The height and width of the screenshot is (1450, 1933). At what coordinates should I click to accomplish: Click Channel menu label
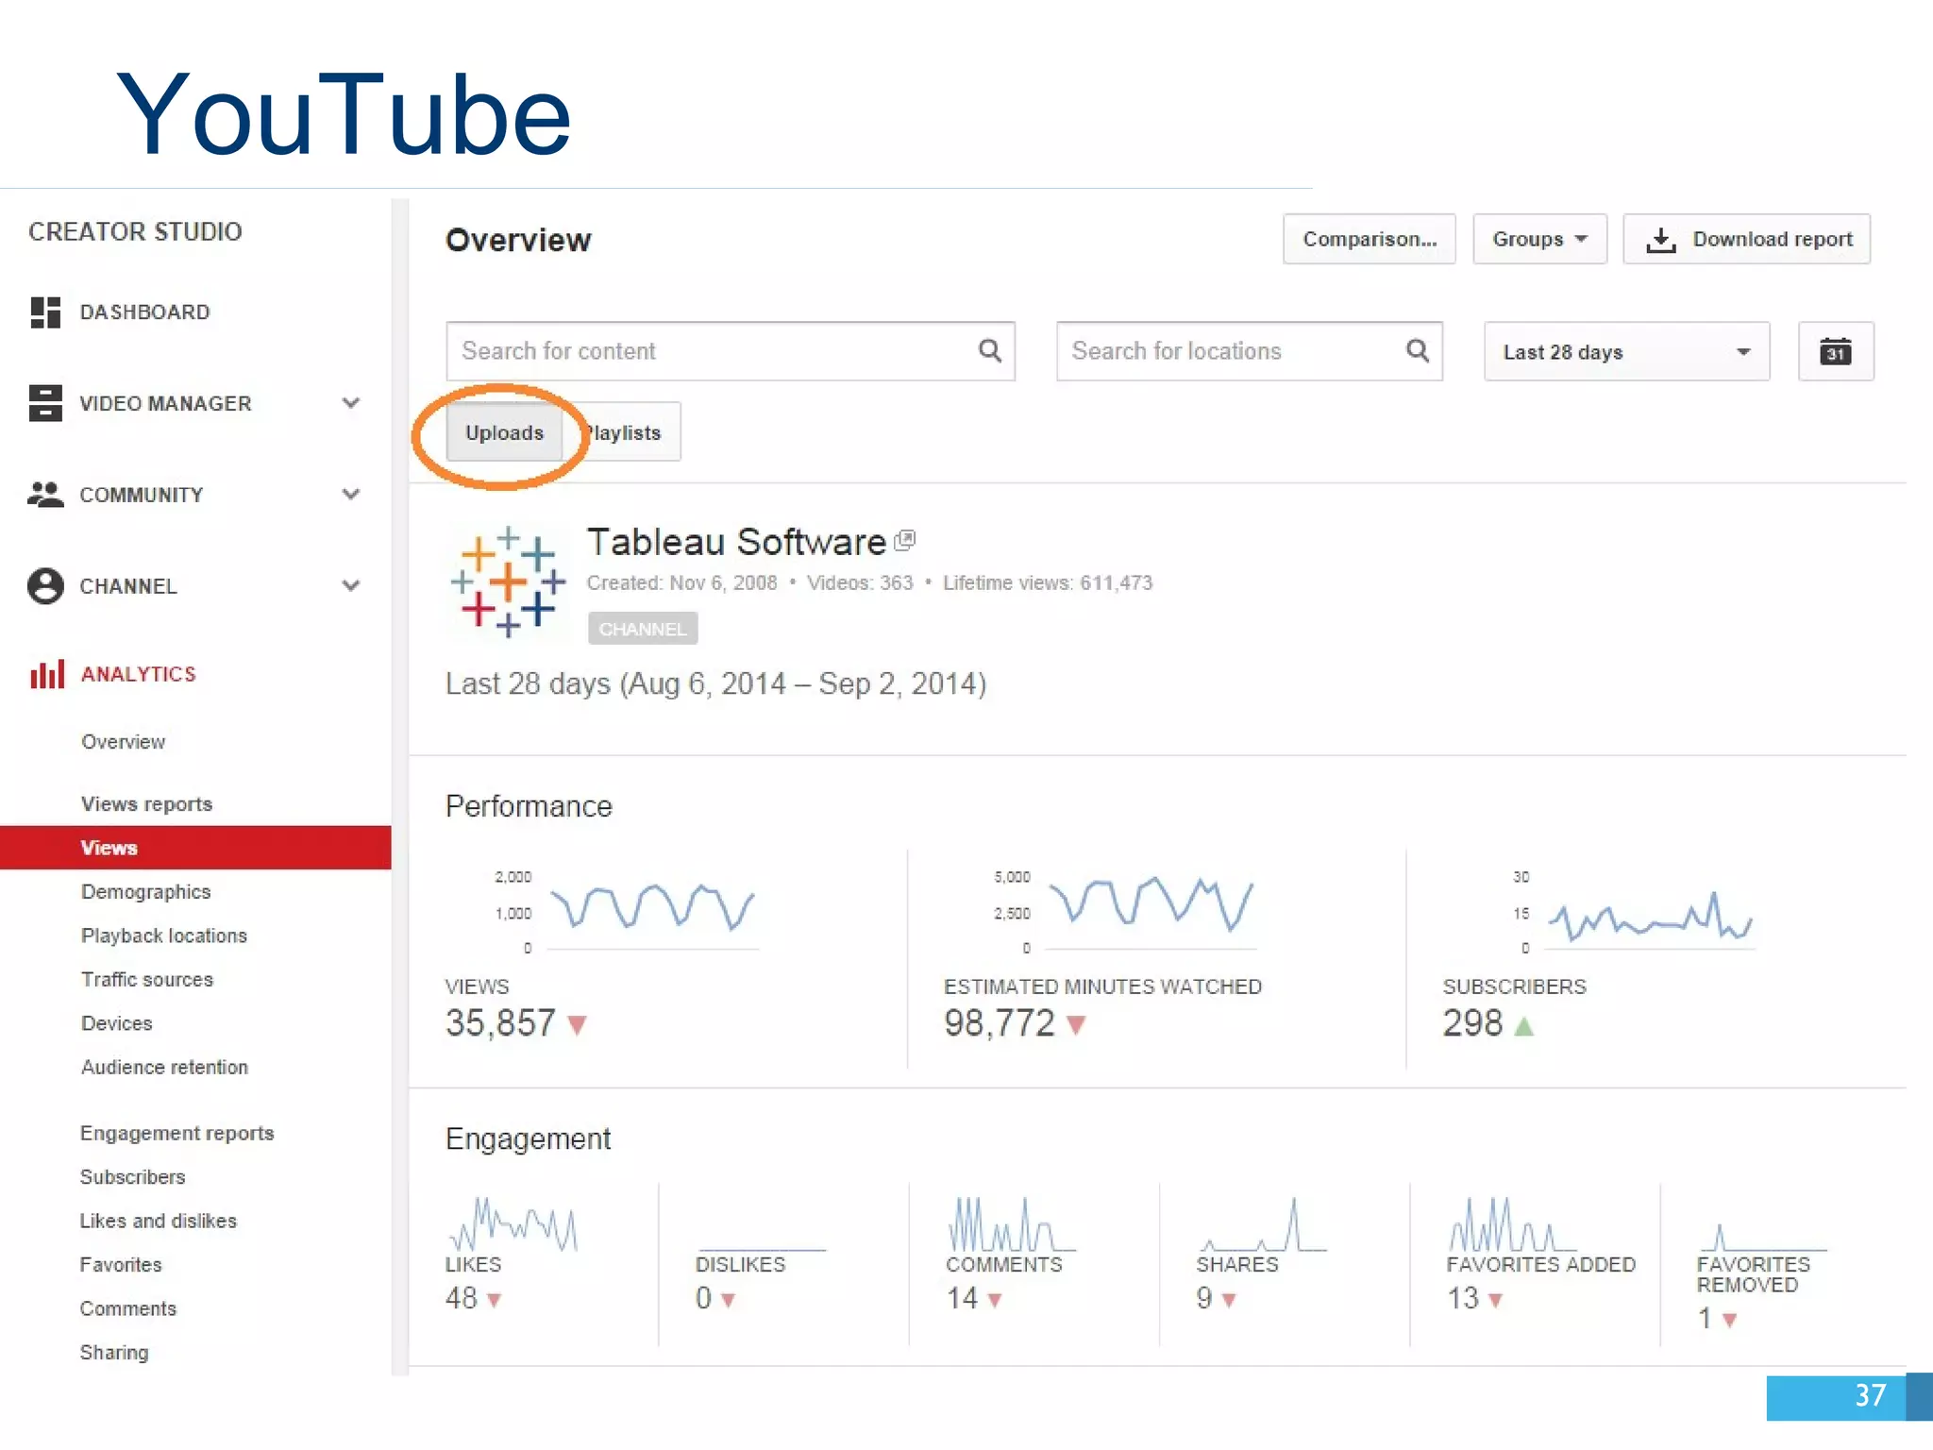pos(127,586)
